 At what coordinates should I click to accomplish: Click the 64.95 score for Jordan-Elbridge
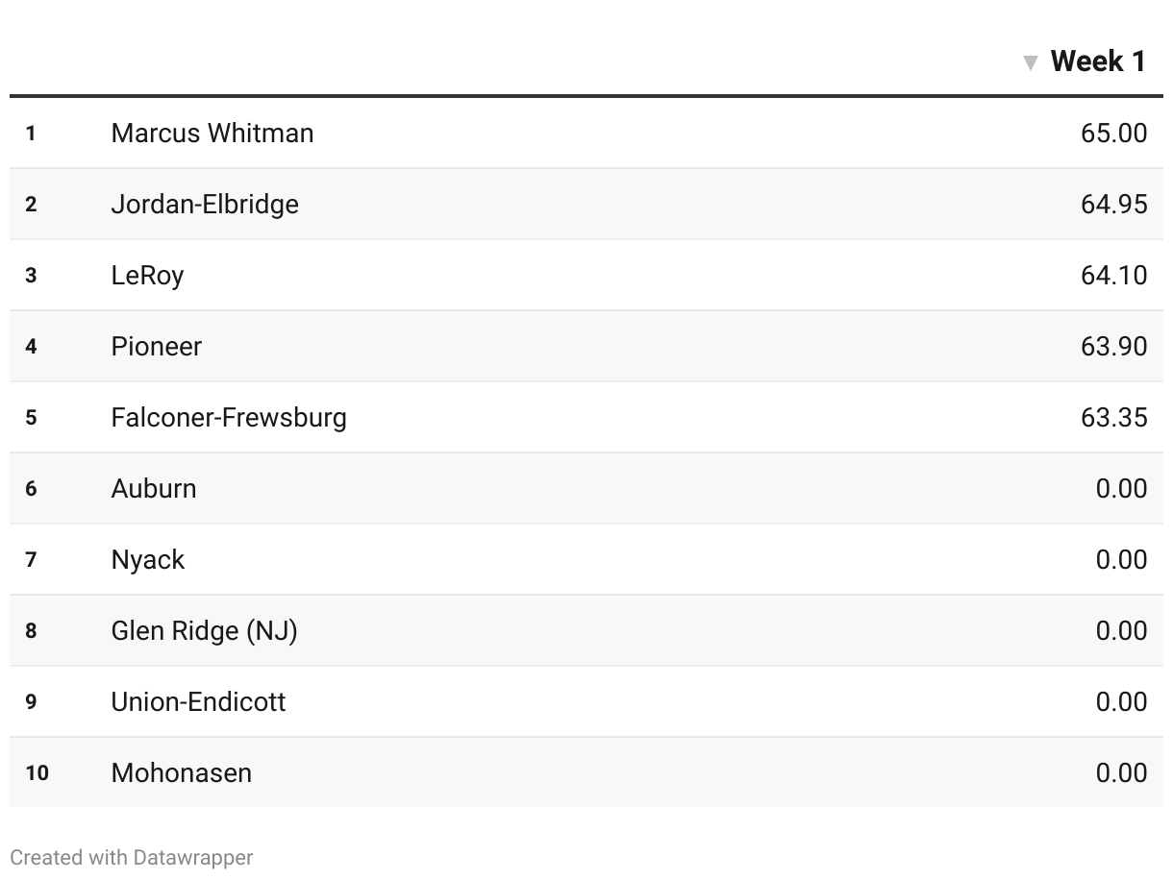1113,204
